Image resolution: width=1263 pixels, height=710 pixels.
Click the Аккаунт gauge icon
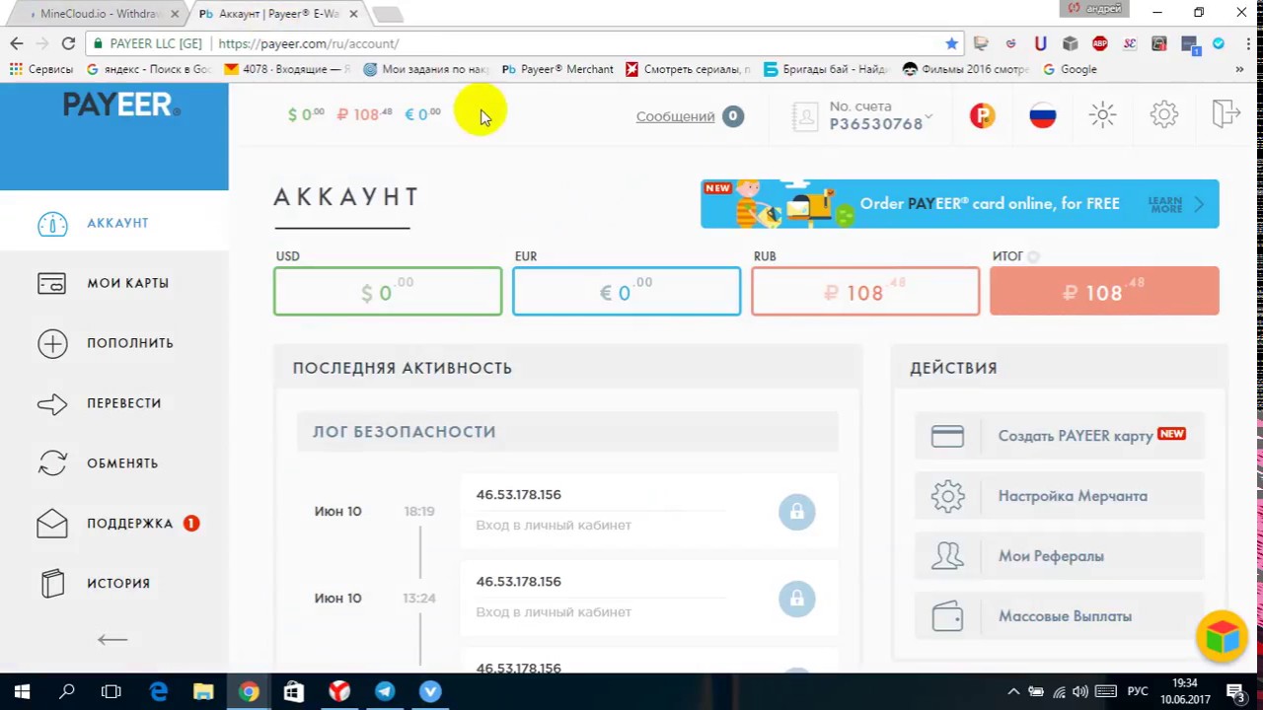coord(52,224)
